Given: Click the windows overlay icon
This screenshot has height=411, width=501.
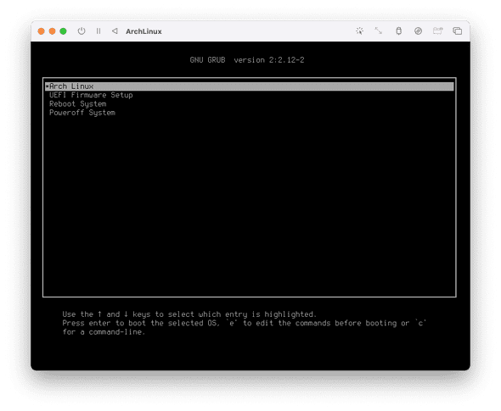Looking at the screenshot, I should pos(457,31).
